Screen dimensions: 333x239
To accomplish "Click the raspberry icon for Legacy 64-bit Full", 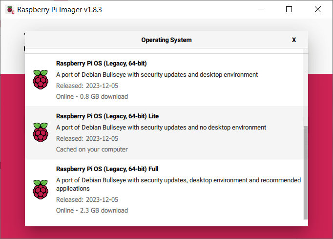I will [41, 190].
